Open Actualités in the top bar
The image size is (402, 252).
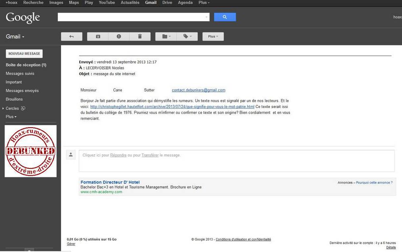click(x=130, y=2)
